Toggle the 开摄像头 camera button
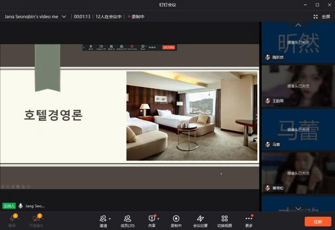 click(x=36, y=218)
